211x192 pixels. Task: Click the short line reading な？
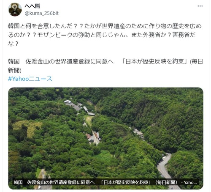point(13,44)
